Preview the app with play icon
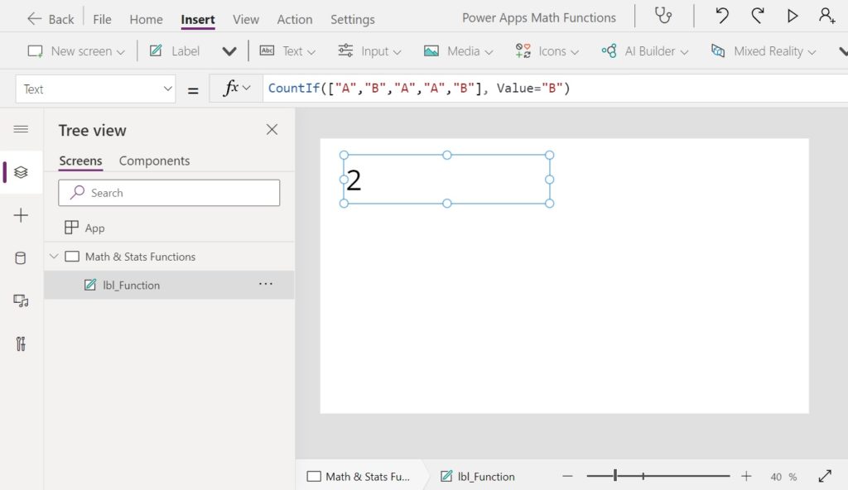 (x=793, y=16)
